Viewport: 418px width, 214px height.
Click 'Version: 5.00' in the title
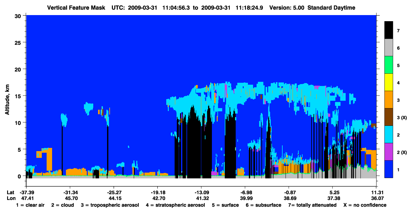point(287,8)
